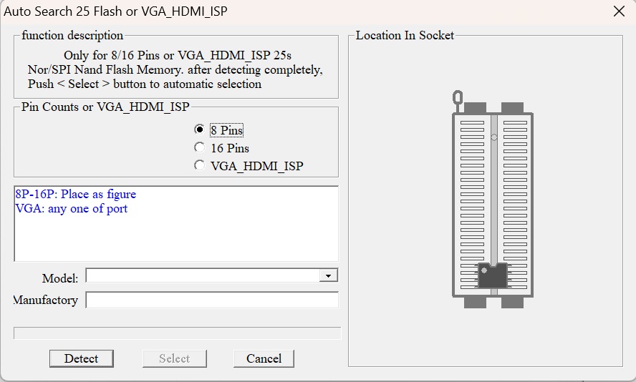Click the pin-1 dot on the chip

[x=484, y=270]
